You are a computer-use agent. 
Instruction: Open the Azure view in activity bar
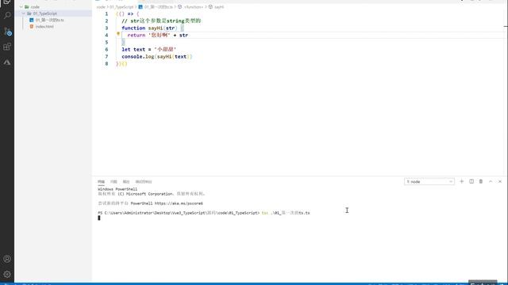pos(7,62)
